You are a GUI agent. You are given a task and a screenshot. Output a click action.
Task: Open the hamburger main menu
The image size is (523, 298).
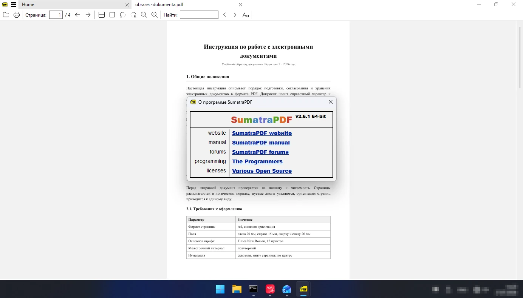click(14, 5)
